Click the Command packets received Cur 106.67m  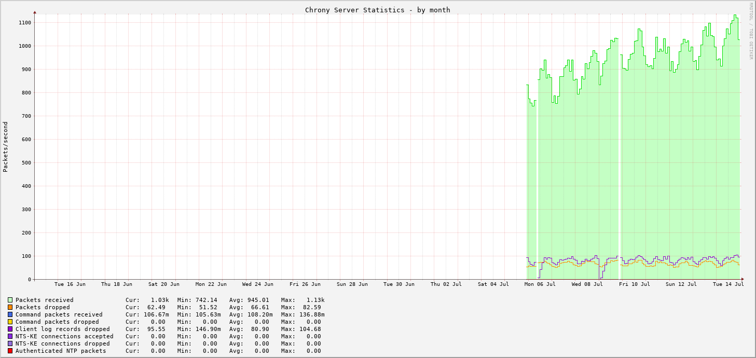pos(156,314)
